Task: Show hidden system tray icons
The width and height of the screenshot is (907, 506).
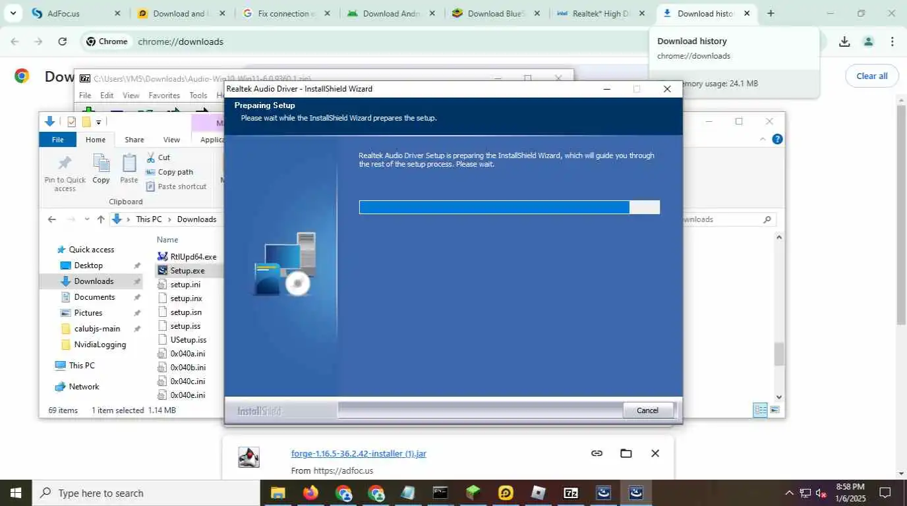Action: 789,493
